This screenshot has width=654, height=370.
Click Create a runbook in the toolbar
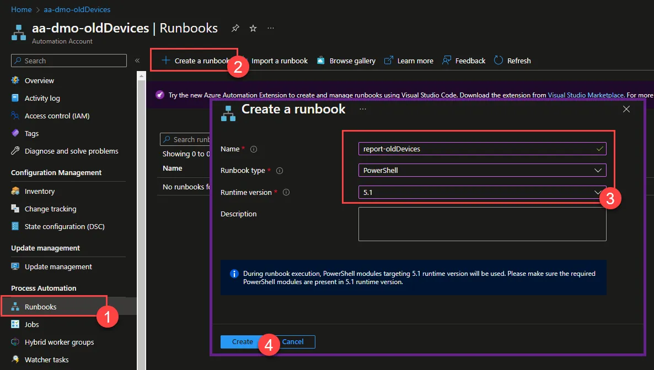(x=195, y=61)
